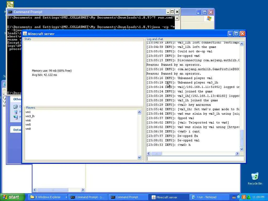Click log line 'Opped vm1' at 23:05:57

pyautogui.click(x=170, y=118)
